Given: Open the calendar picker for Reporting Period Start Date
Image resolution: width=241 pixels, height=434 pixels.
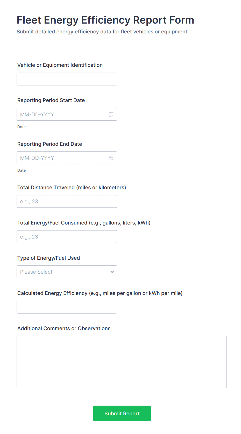Looking at the screenshot, I should coord(111,114).
